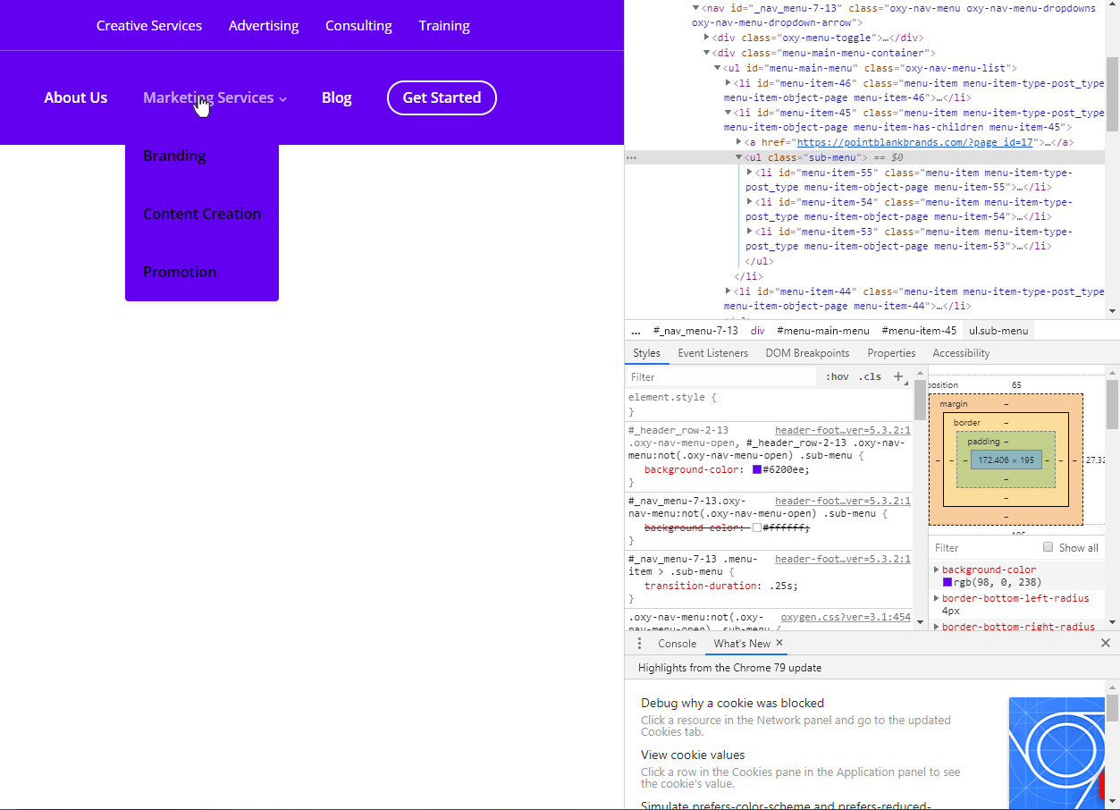Image resolution: width=1120 pixels, height=810 pixels.
Task: Open the Marketing Services dropdown chevron
Action: (283, 99)
